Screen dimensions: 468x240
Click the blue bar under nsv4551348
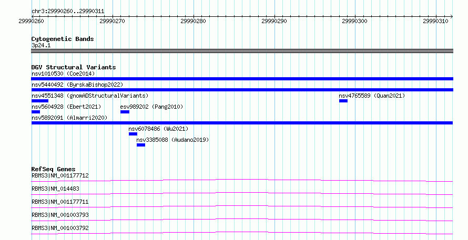[39, 101]
